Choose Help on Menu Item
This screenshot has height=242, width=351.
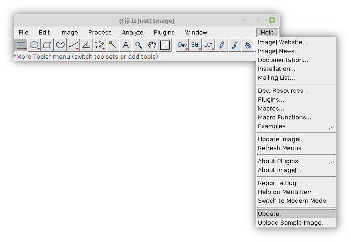pyautogui.click(x=296, y=192)
